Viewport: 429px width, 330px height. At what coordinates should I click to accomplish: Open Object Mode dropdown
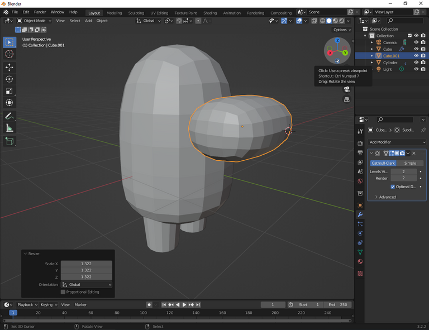click(x=34, y=21)
